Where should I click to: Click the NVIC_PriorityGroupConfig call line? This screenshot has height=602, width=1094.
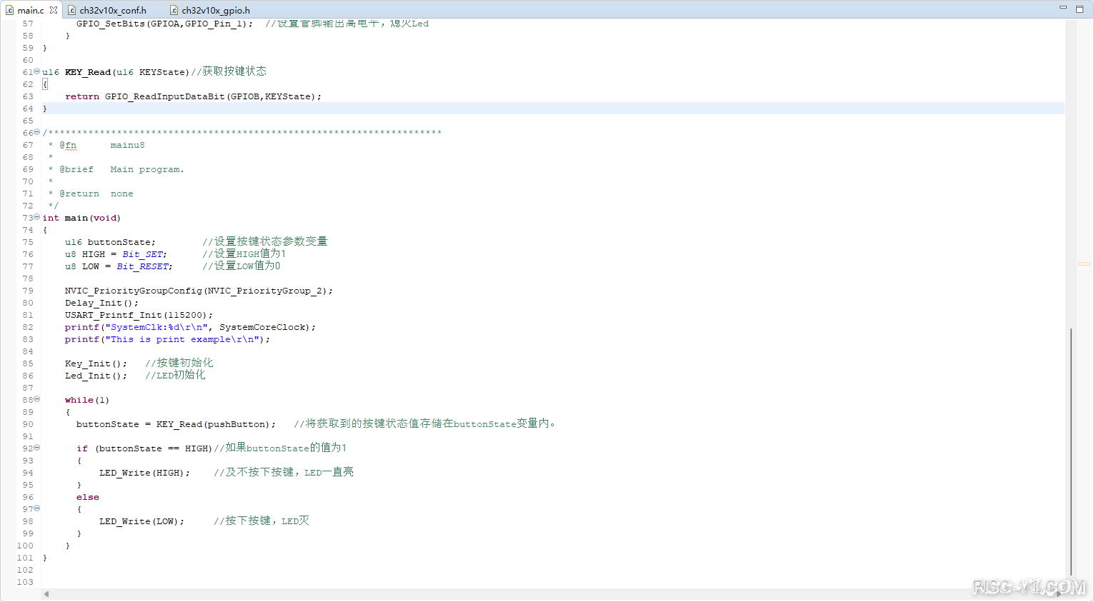[x=199, y=291]
